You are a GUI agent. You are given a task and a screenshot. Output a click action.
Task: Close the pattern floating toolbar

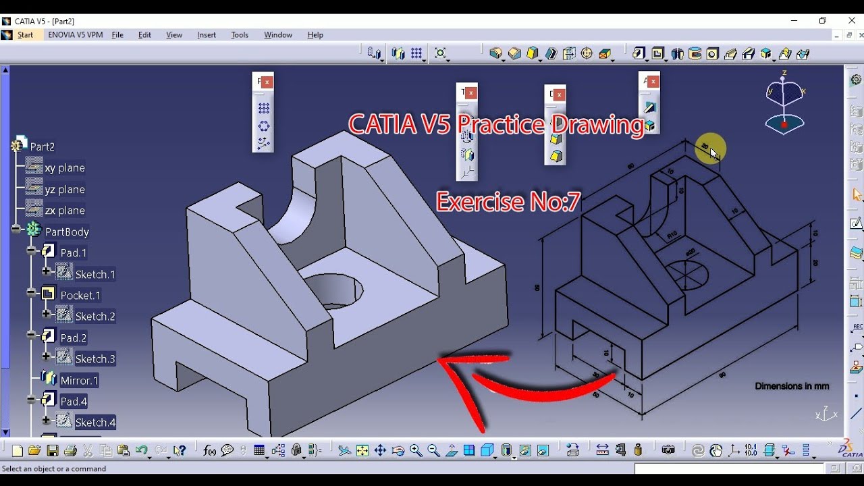click(x=267, y=82)
